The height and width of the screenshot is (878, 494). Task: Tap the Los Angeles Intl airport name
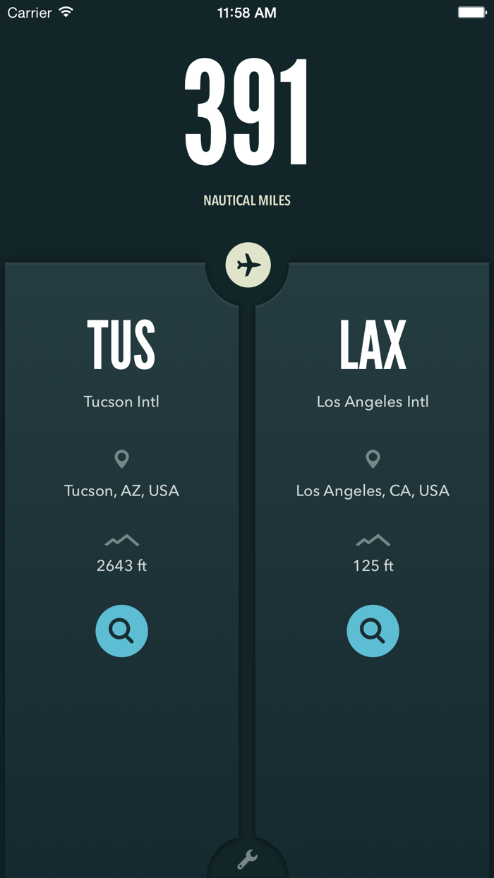(x=373, y=402)
